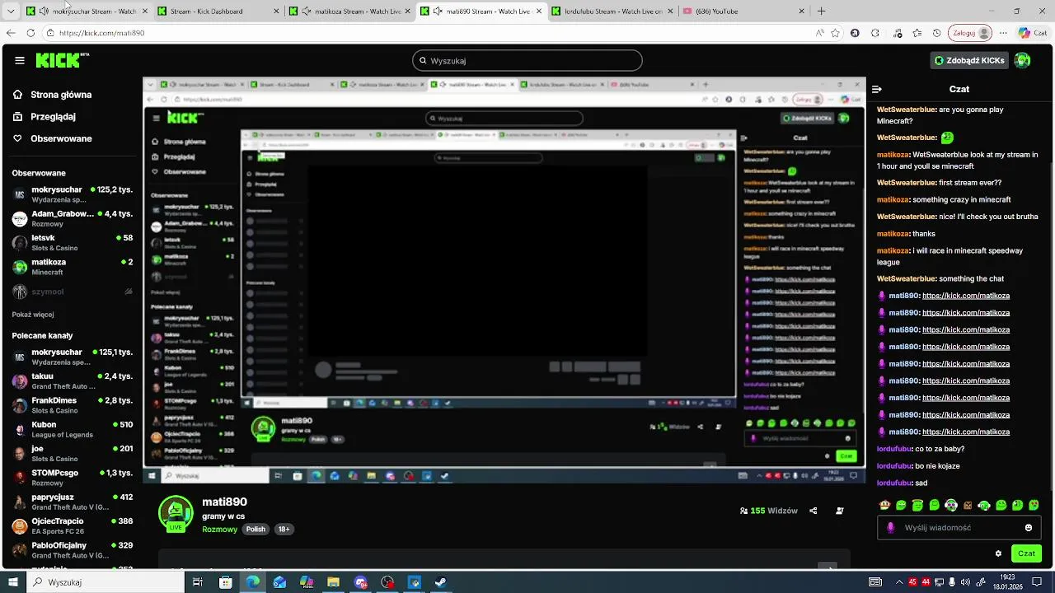Open the first kick.com/matikoza link by mati890
This screenshot has width=1055, height=593.
pos(966,296)
